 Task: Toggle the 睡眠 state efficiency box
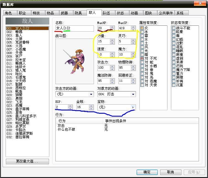(x=174, y=51)
